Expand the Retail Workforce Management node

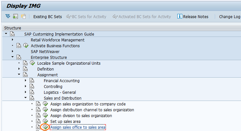pos(13,40)
